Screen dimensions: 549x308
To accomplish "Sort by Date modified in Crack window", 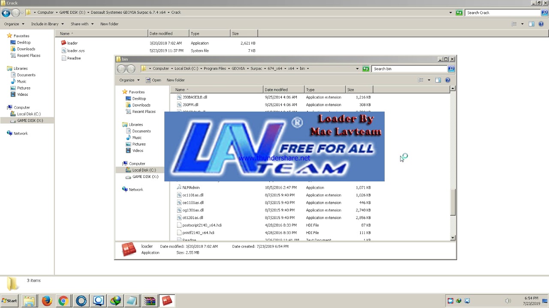I will coord(169,33).
